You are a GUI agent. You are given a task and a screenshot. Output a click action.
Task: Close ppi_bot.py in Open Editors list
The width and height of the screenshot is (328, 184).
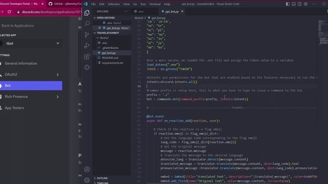pyautogui.click(x=99, y=28)
